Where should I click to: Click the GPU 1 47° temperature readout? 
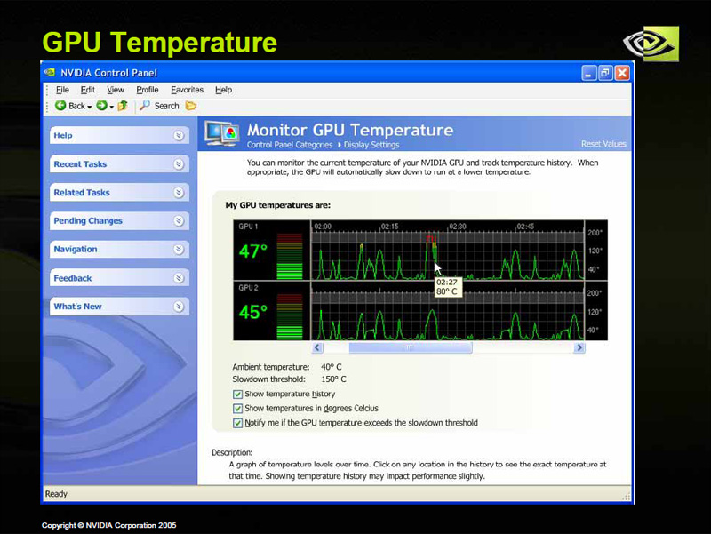pyautogui.click(x=253, y=251)
